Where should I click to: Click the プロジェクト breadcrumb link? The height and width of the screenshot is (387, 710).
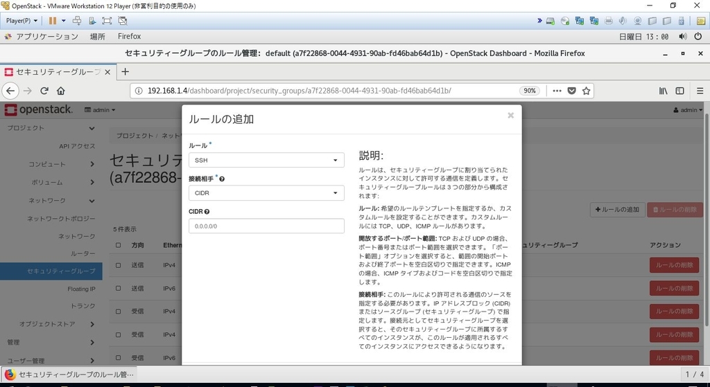(135, 136)
